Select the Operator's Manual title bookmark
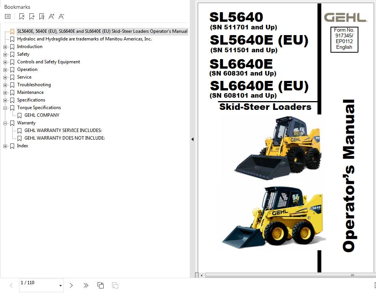This screenshot has height=293, width=376. click(x=102, y=31)
